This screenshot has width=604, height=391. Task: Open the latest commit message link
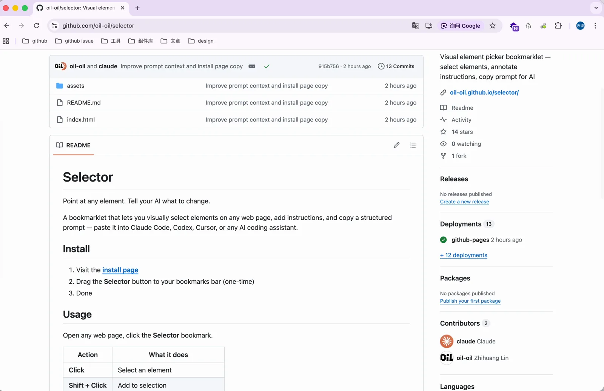(x=182, y=66)
